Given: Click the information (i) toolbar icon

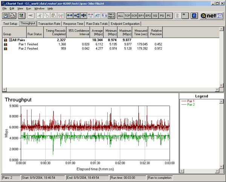Looking at the screenshot, I should (x=194, y=15).
